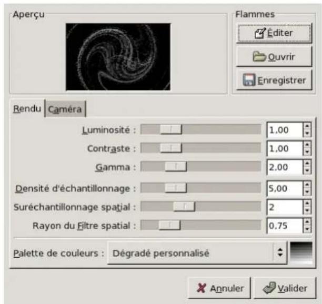Focus the Suréchantillonnage spatial field

285,207
